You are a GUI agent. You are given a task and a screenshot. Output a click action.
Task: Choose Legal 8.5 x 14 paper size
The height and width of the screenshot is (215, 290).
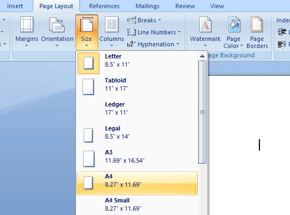137,135
